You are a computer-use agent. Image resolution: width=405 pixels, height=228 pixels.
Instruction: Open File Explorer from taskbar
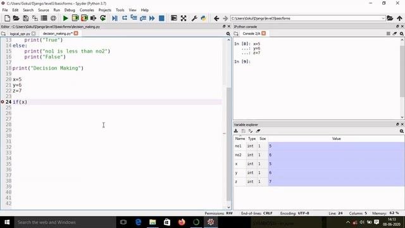[x=153, y=222]
